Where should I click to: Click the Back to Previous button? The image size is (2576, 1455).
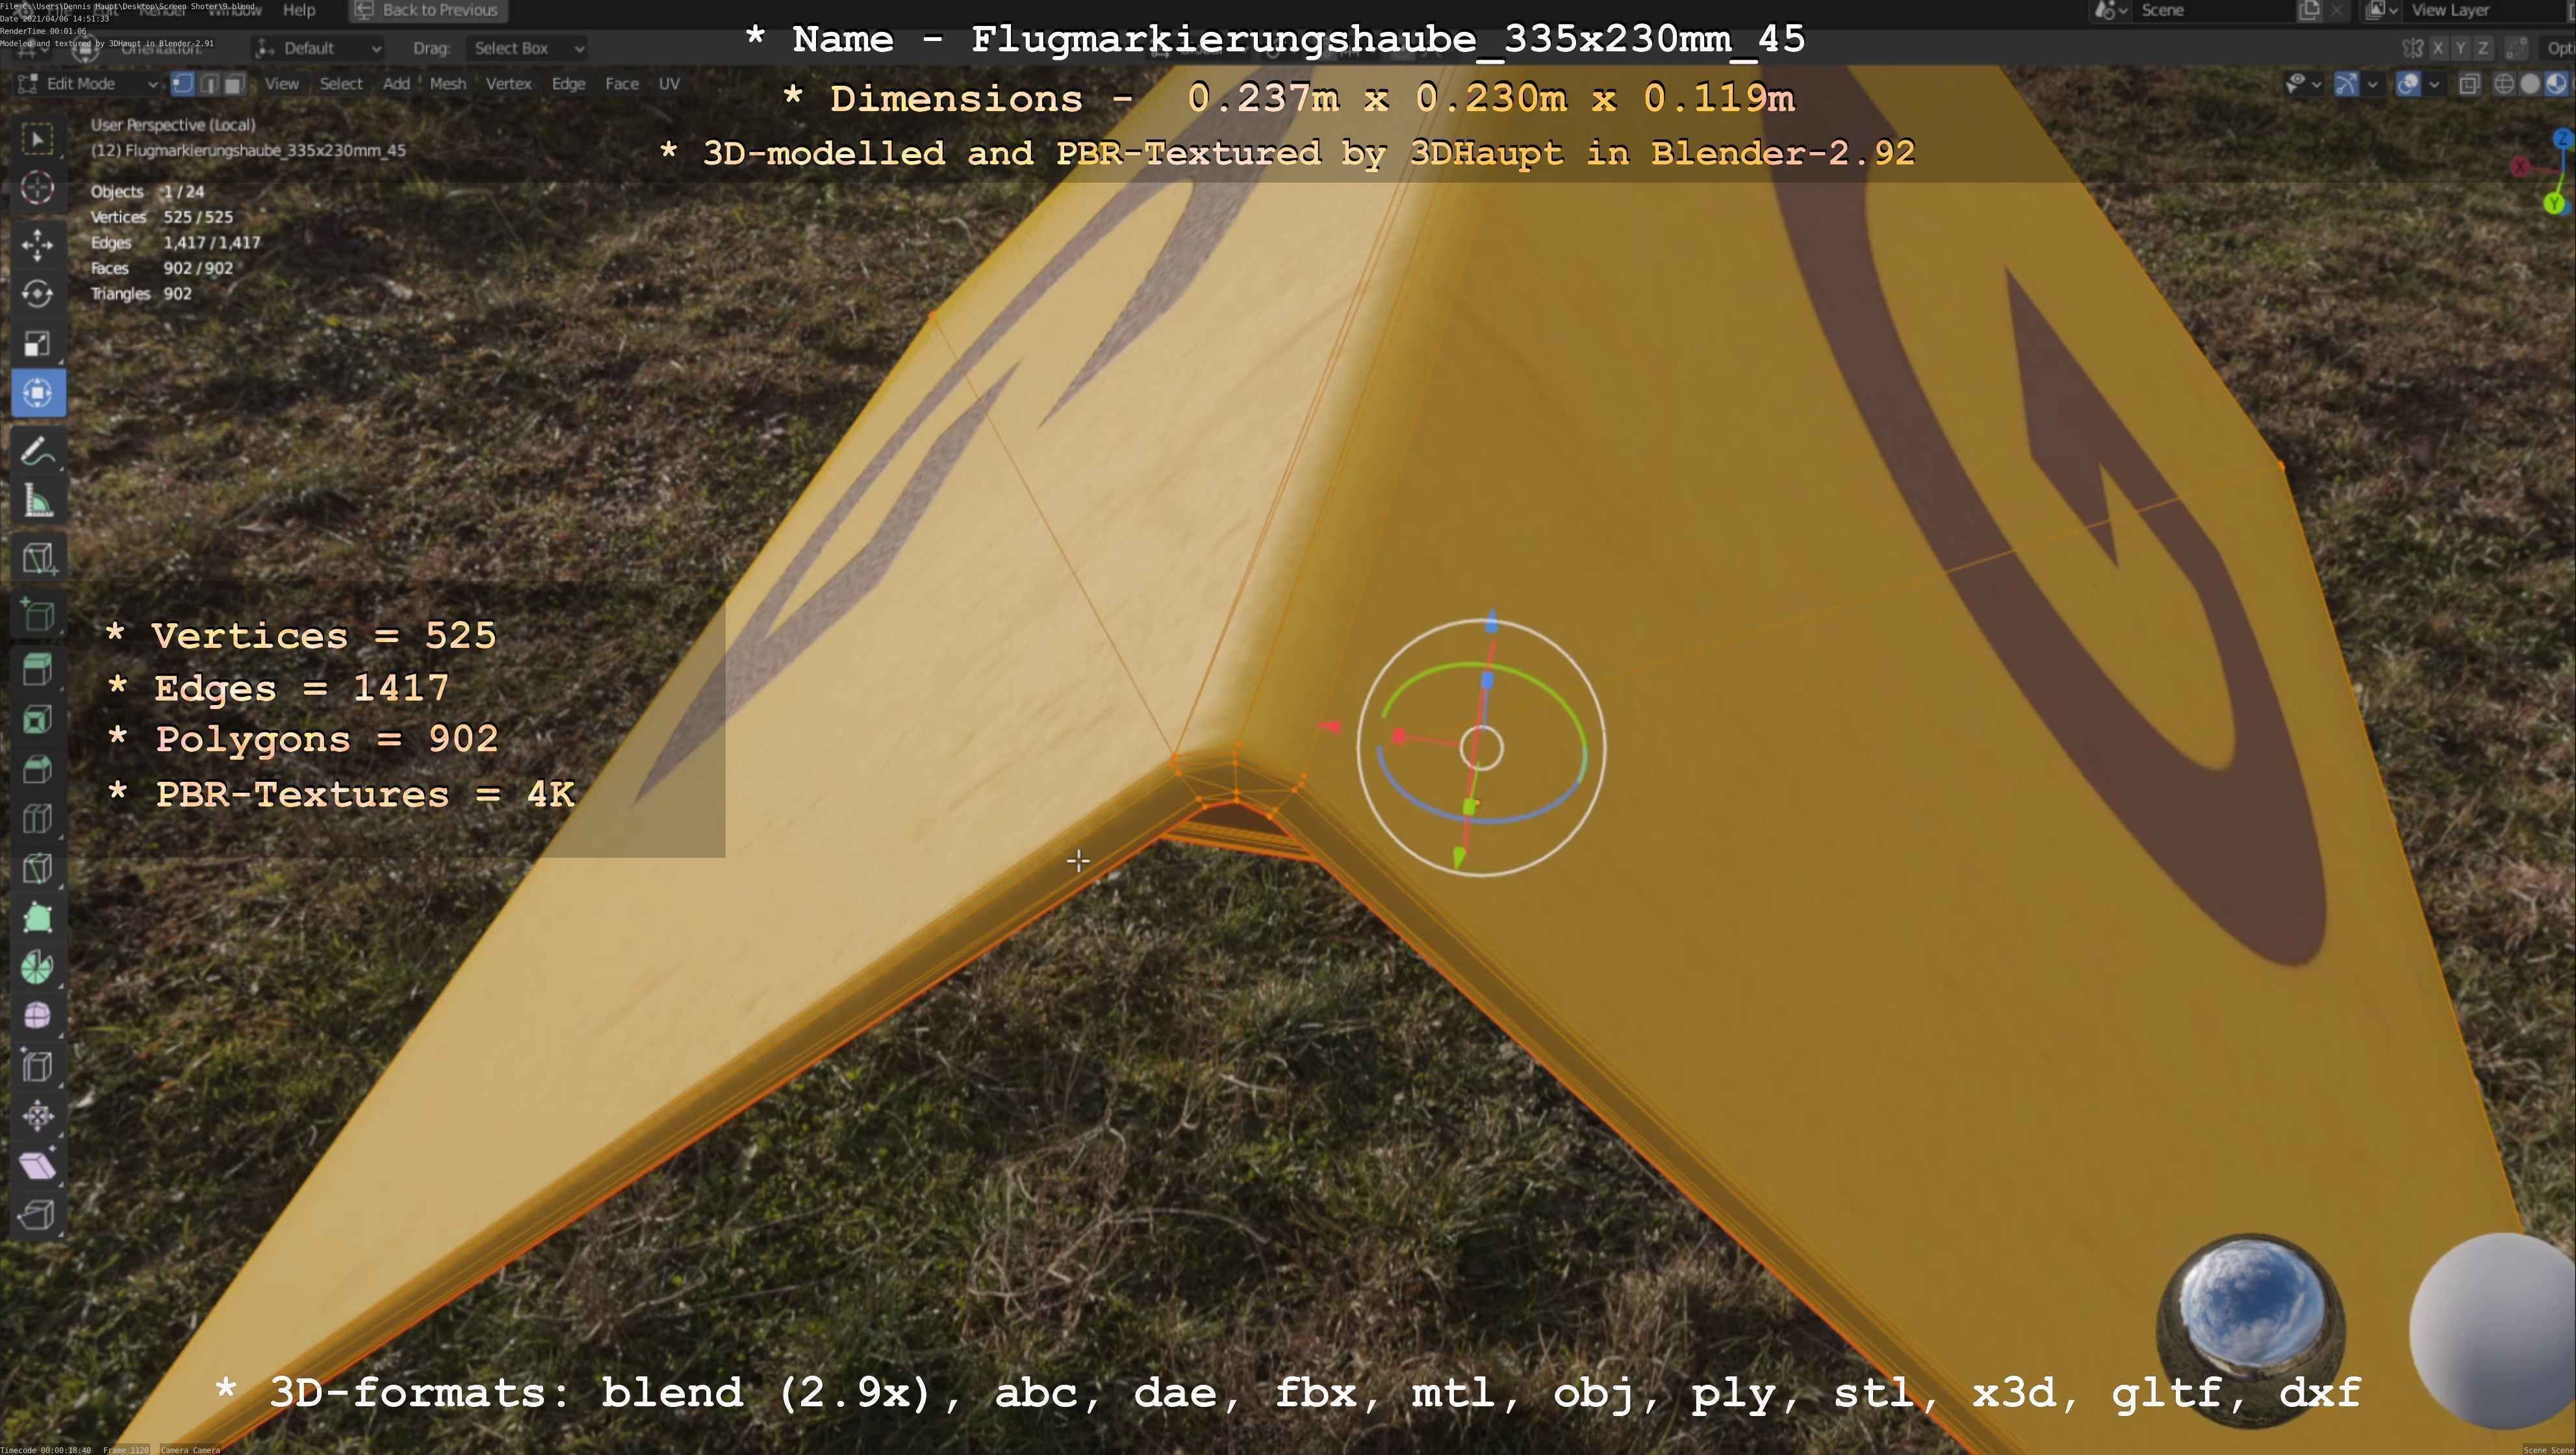428,10
